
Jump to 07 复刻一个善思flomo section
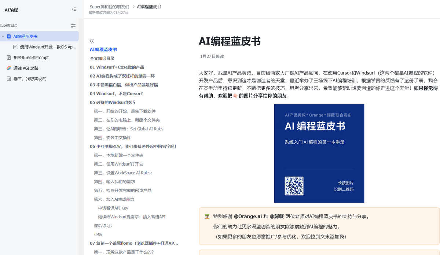(134, 243)
